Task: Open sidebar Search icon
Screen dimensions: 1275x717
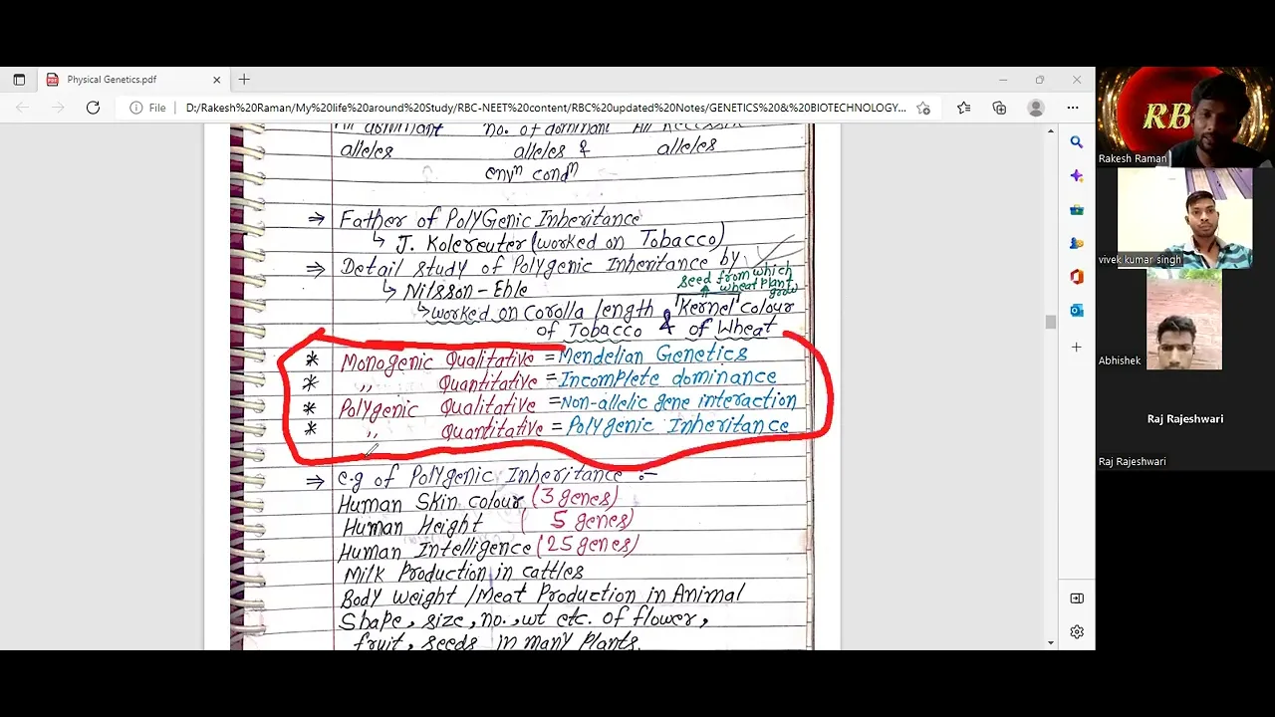Action: pyautogui.click(x=1077, y=142)
